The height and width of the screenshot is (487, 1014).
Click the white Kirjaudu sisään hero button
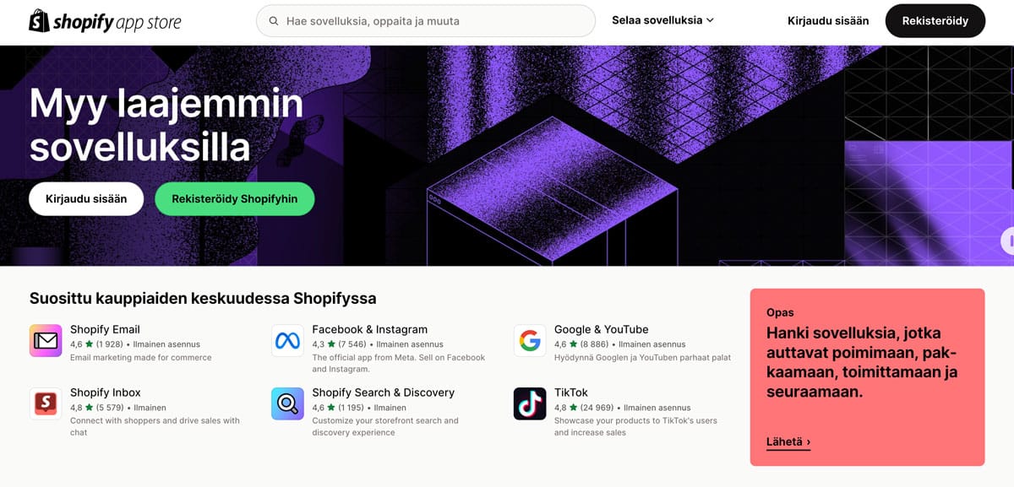click(x=86, y=199)
